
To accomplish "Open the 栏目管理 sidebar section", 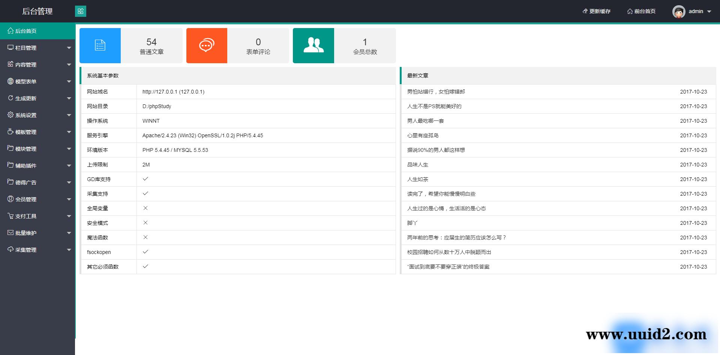I will point(26,48).
